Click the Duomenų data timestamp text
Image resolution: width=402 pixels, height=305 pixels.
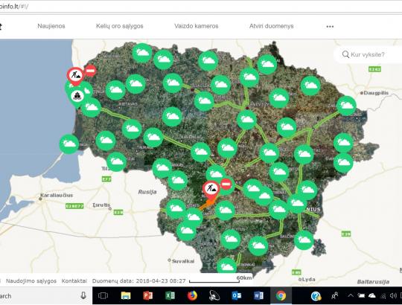click(138, 281)
